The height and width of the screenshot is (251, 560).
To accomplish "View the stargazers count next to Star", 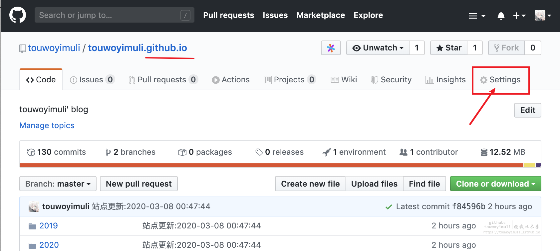I will 475,48.
